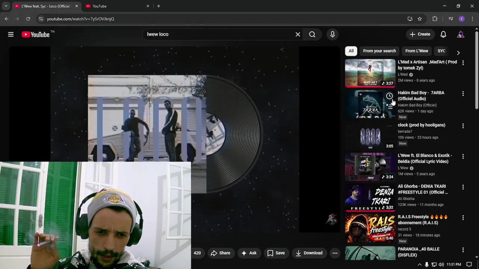This screenshot has width=479, height=269.
Task: Open the YouTube hamburger guide menu
Action: coord(11,34)
